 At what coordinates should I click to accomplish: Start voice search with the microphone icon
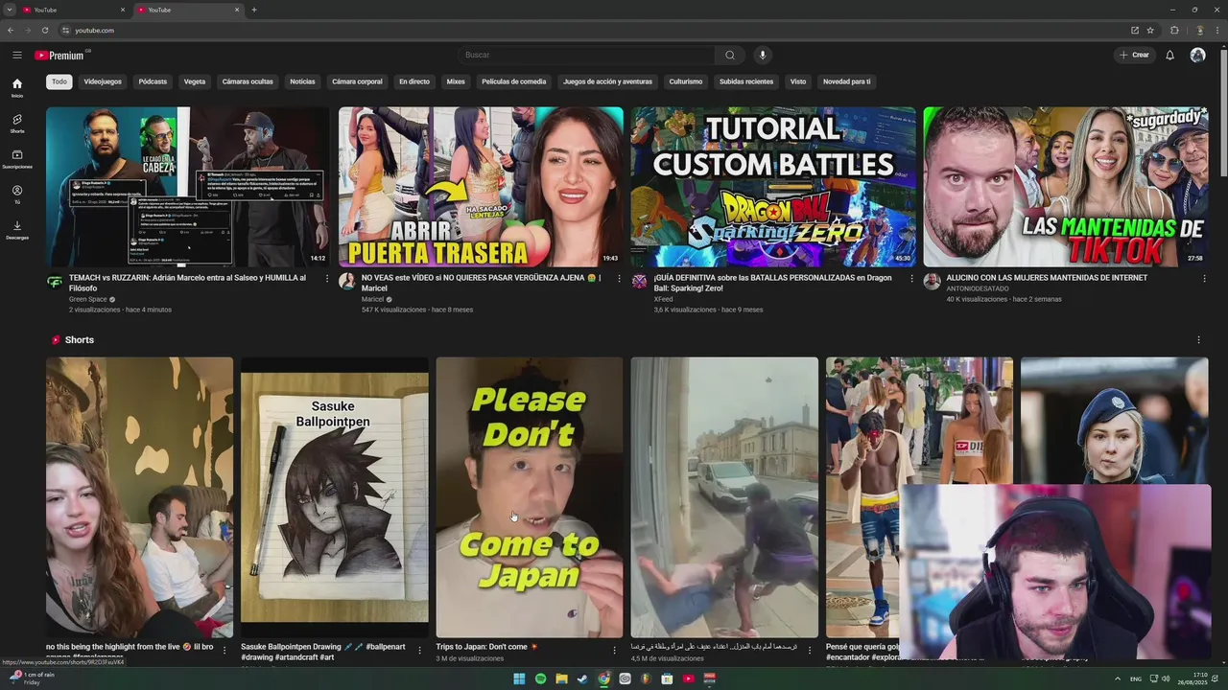[763, 55]
